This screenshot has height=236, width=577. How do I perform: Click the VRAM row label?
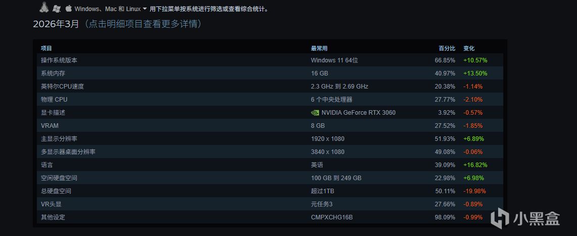click(x=49, y=126)
